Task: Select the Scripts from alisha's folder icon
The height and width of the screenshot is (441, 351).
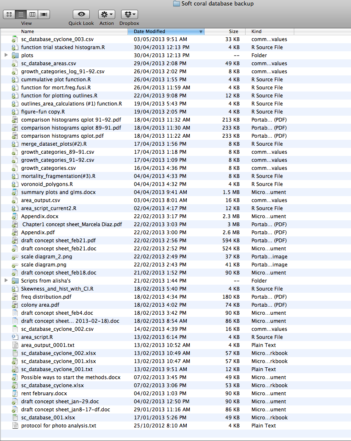Action: tap(15, 281)
